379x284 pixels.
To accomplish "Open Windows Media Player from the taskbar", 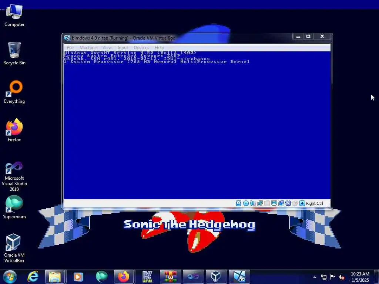I will 78,277.
